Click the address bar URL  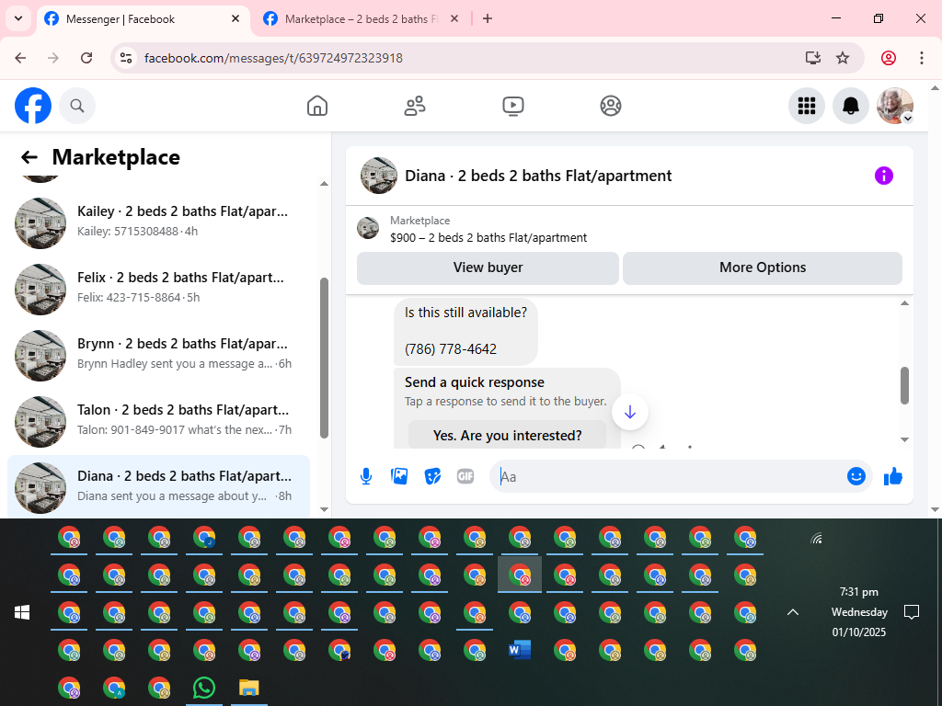(273, 58)
